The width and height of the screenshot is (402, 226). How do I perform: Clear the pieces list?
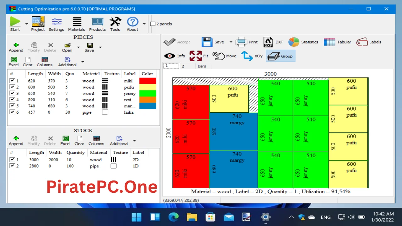[27, 62]
